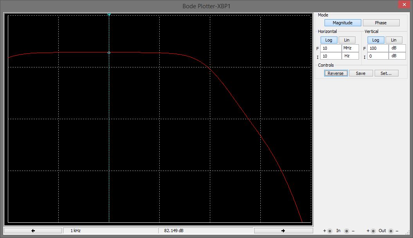Close the Bode Plotter-XBP1 window

pos(404,4)
